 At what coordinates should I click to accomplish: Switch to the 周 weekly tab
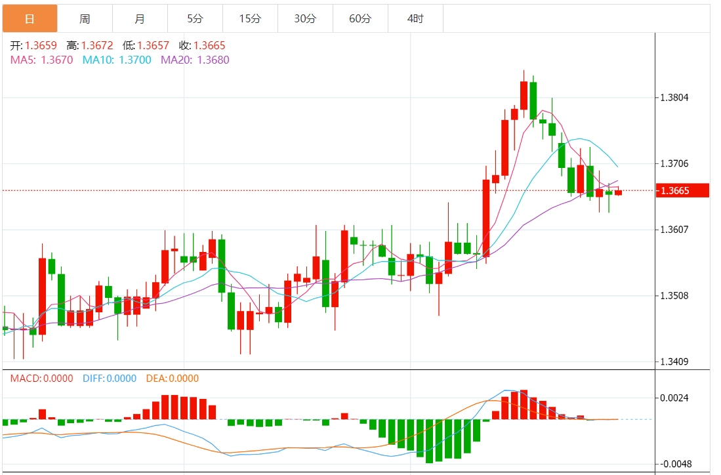pos(85,18)
